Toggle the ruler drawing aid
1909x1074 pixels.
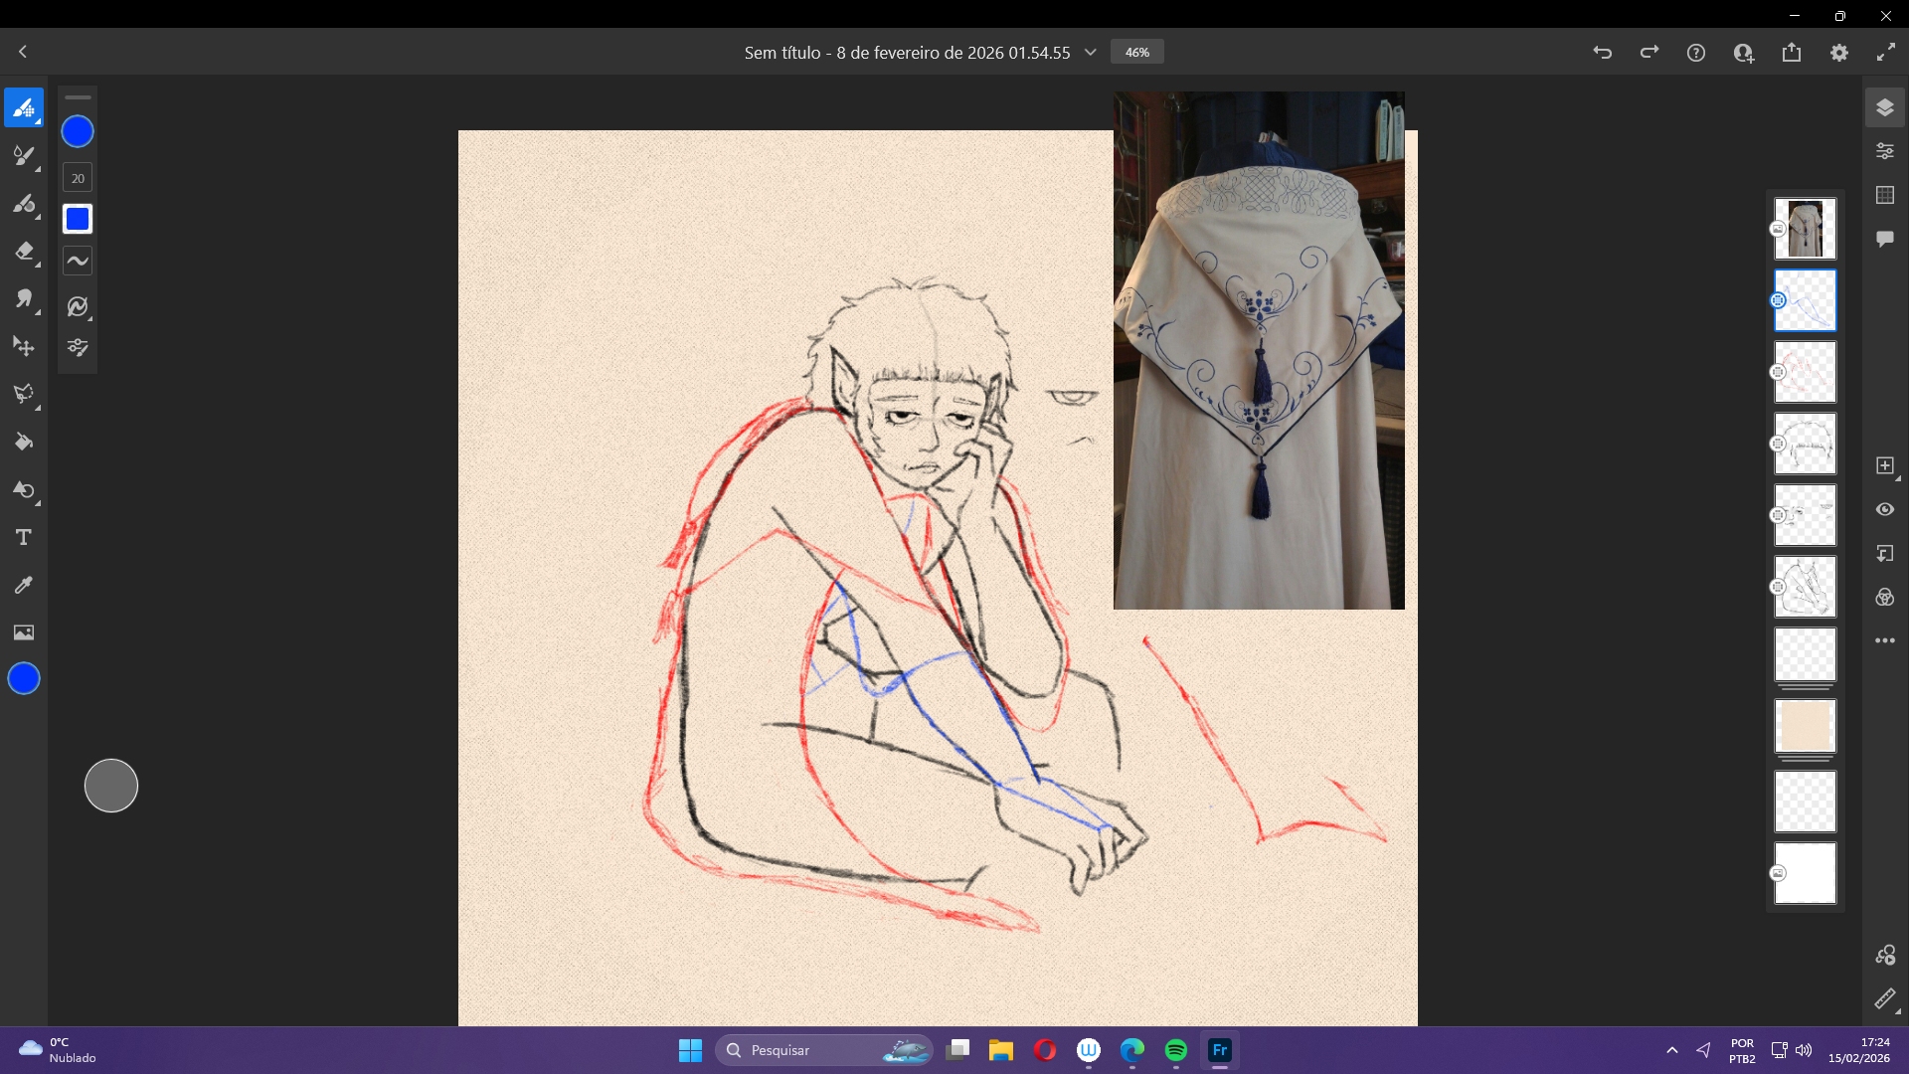pos(1884,998)
